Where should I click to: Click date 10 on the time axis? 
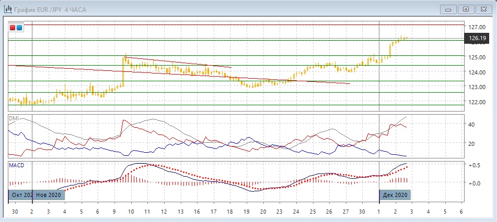point(131,213)
